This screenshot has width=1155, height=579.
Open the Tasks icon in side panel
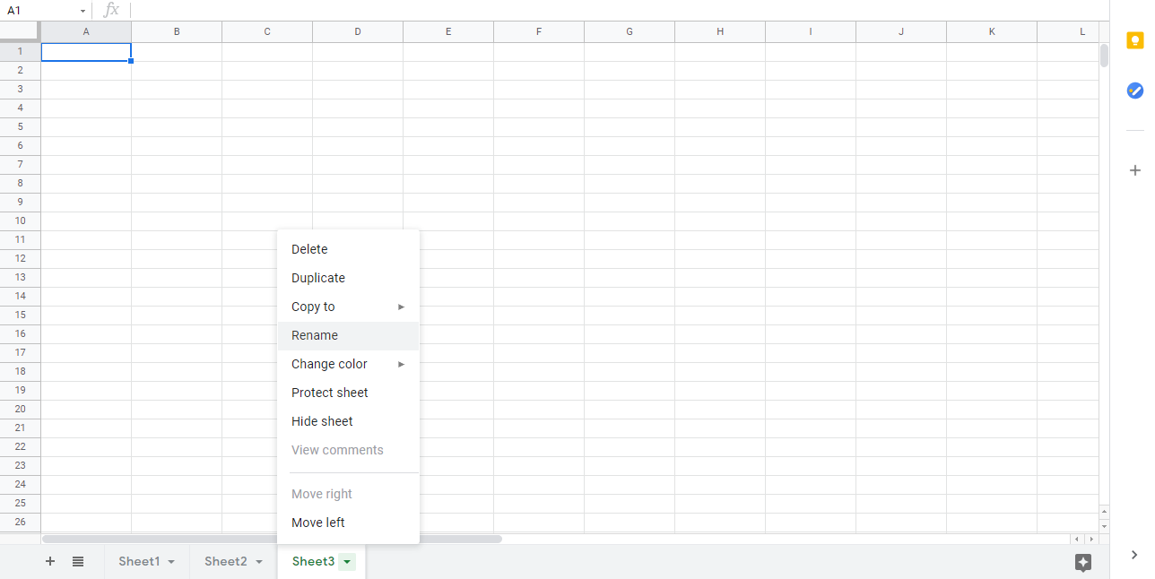1135,91
